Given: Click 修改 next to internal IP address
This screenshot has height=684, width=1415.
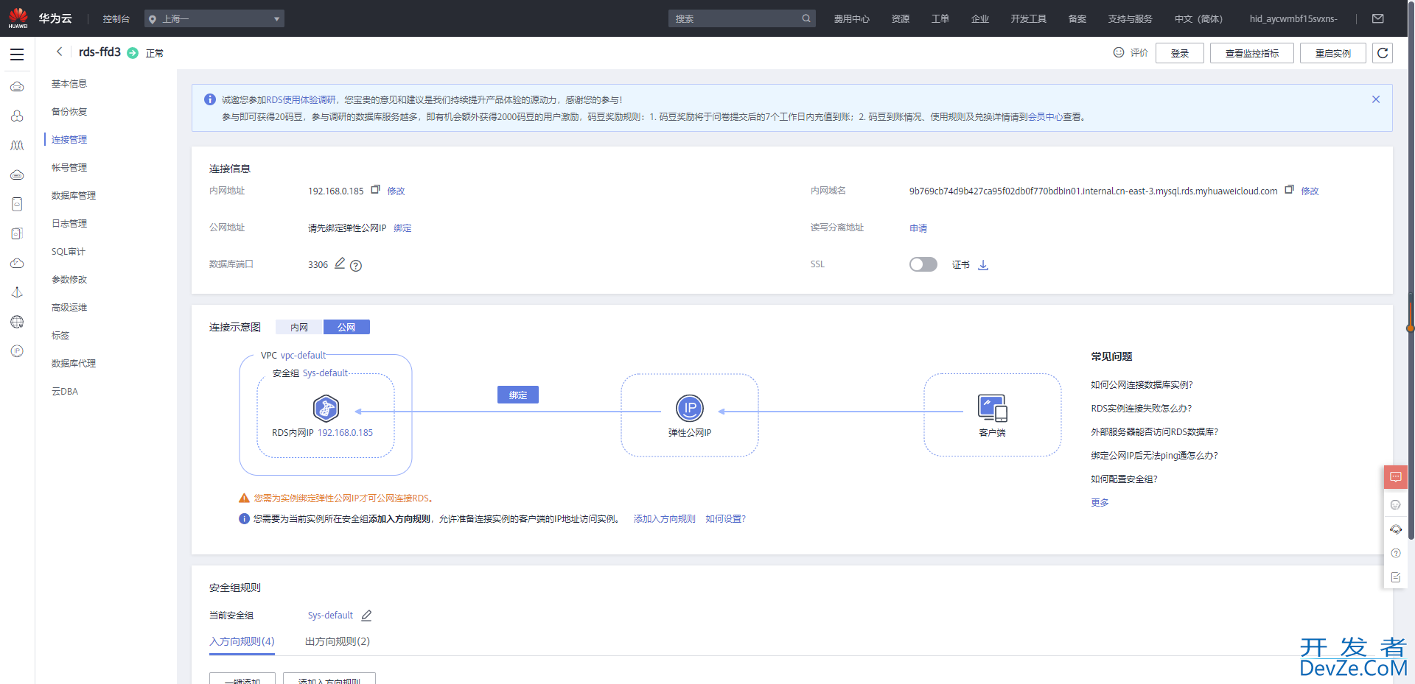Looking at the screenshot, I should (396, 191).
